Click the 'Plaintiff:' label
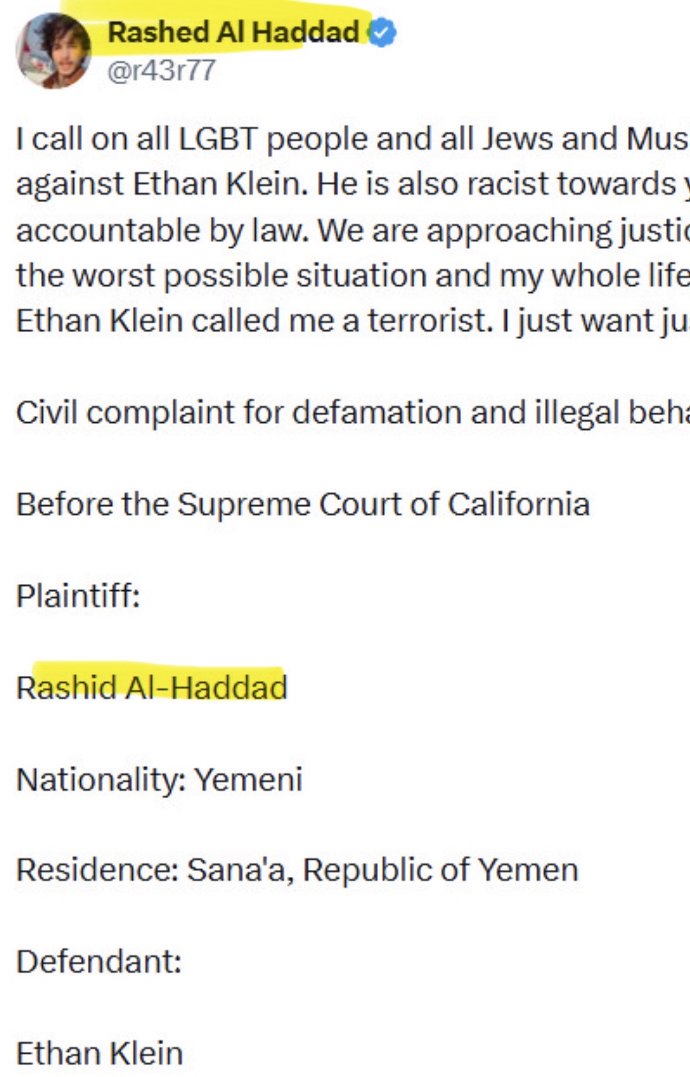The image size is (690, 1077). click(78, 596)
